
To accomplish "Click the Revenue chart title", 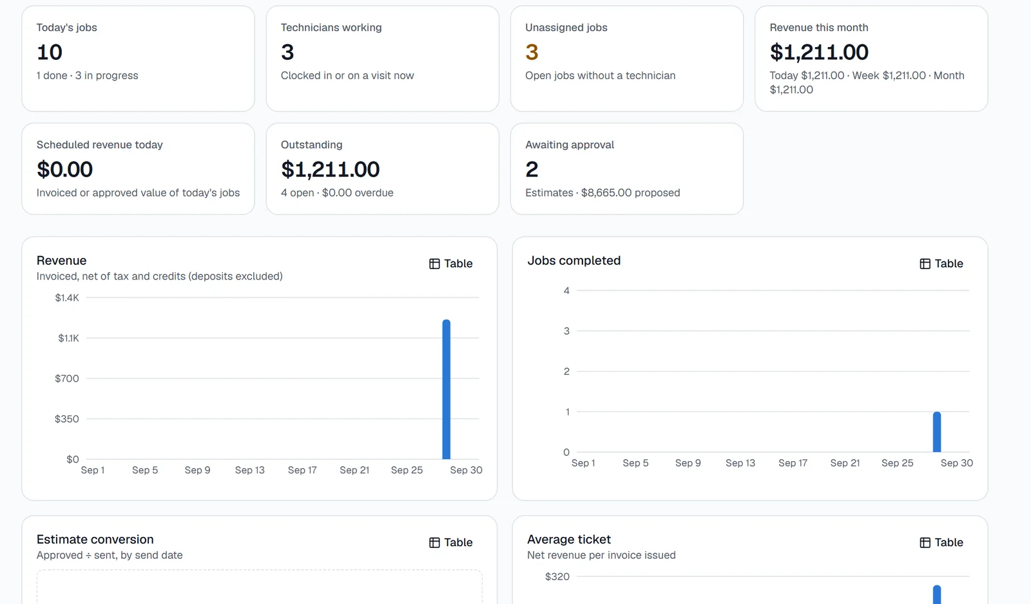I will click(61, 261).
